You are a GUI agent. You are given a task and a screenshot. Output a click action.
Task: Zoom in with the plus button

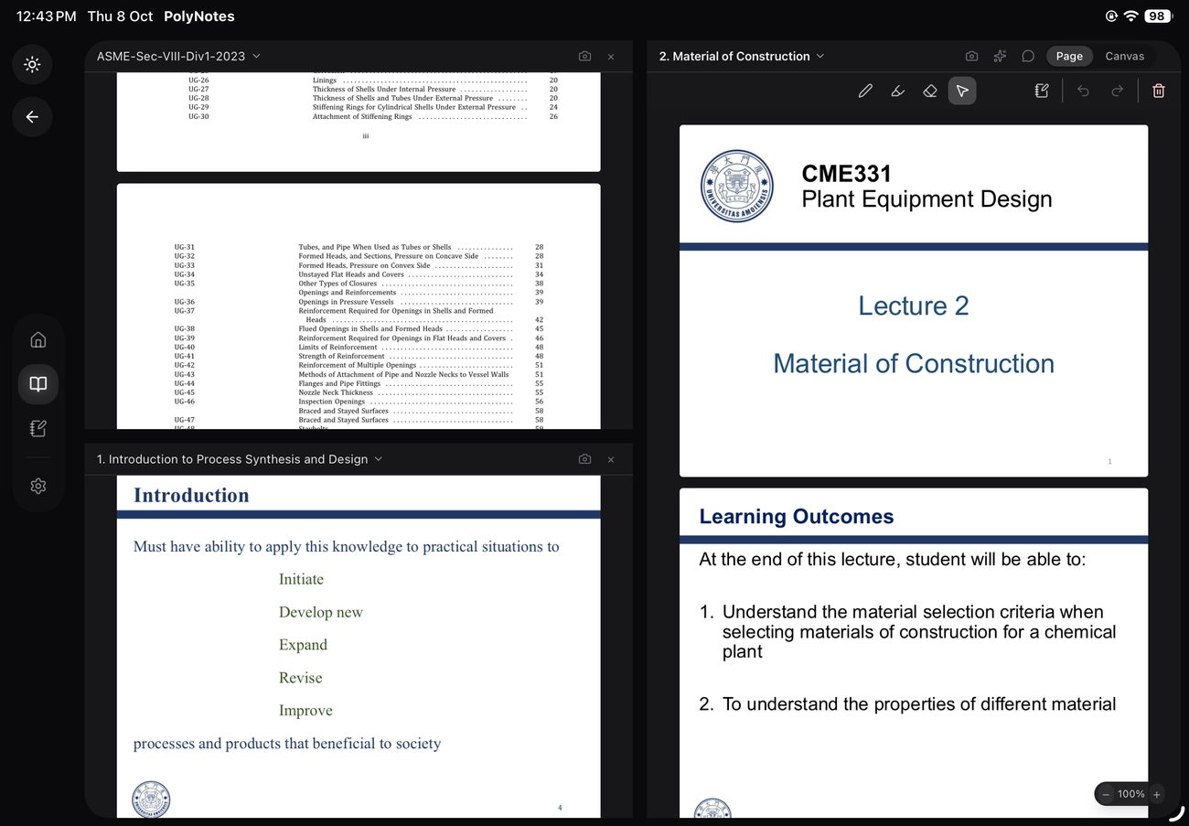(1157, 794)
